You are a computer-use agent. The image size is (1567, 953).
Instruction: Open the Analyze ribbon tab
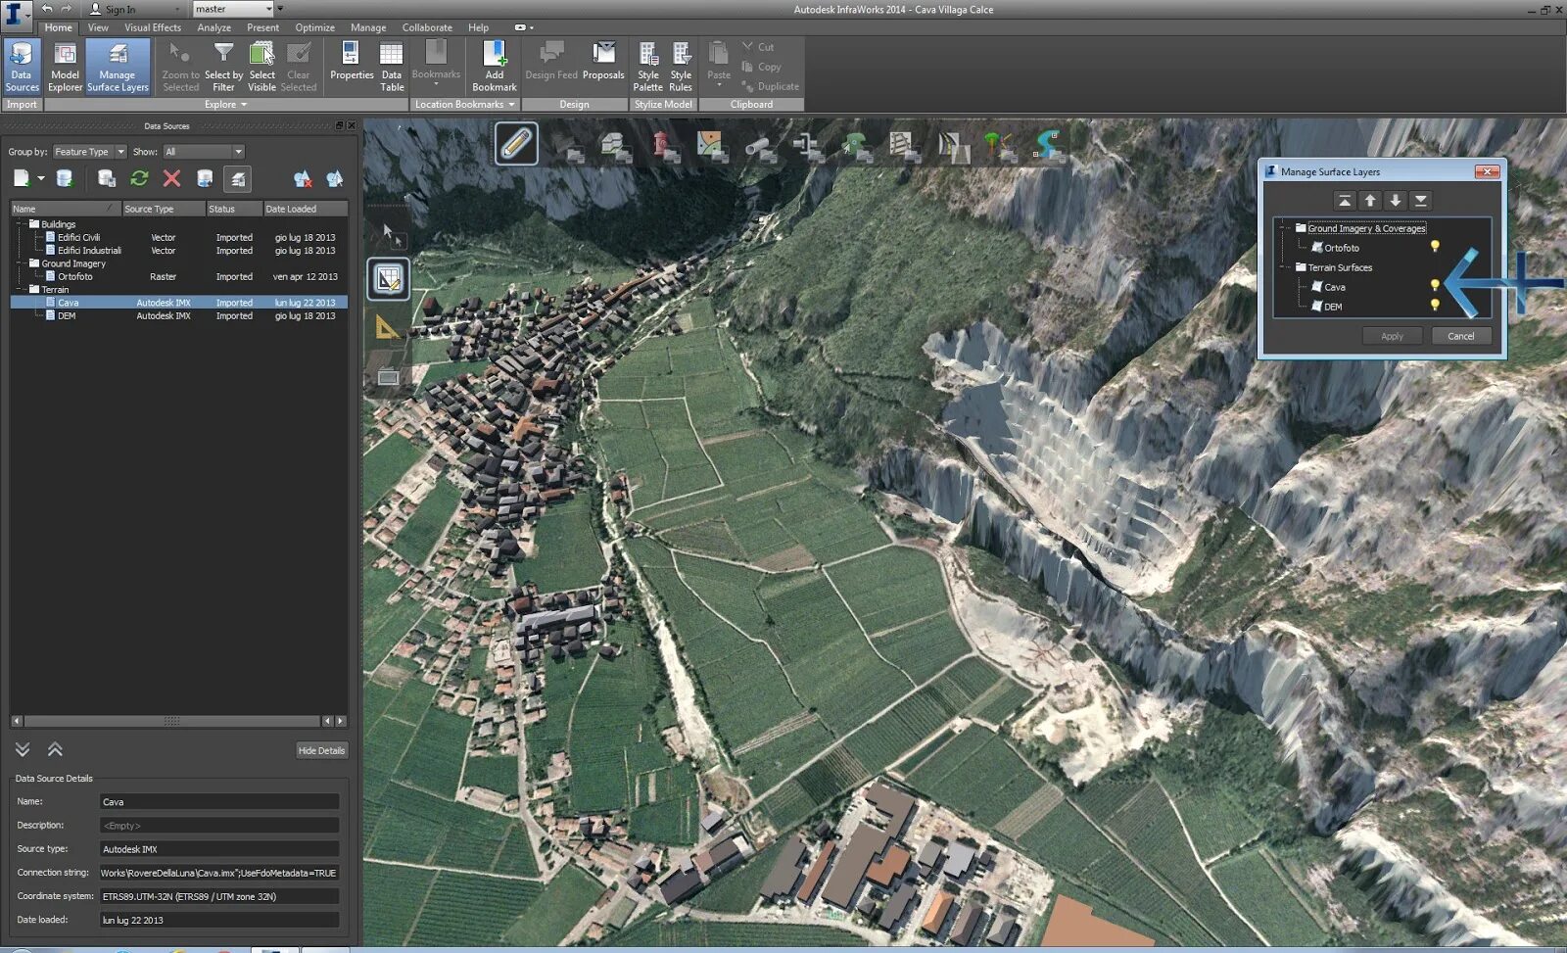(214, 27)
